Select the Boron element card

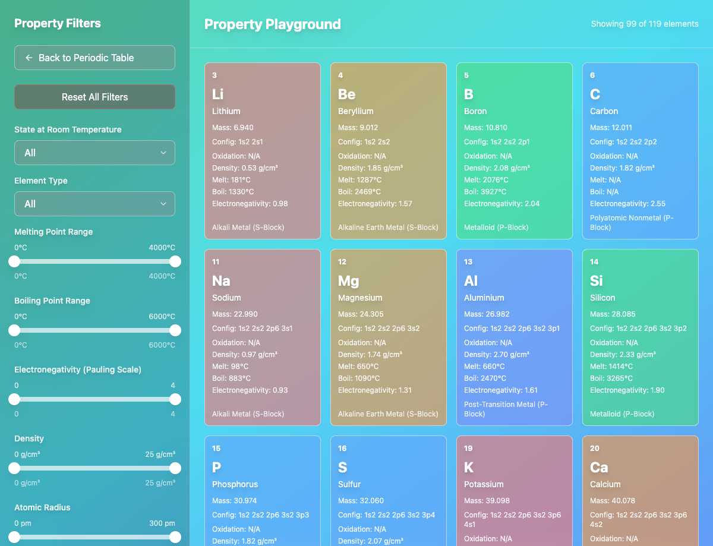(514, 151)
